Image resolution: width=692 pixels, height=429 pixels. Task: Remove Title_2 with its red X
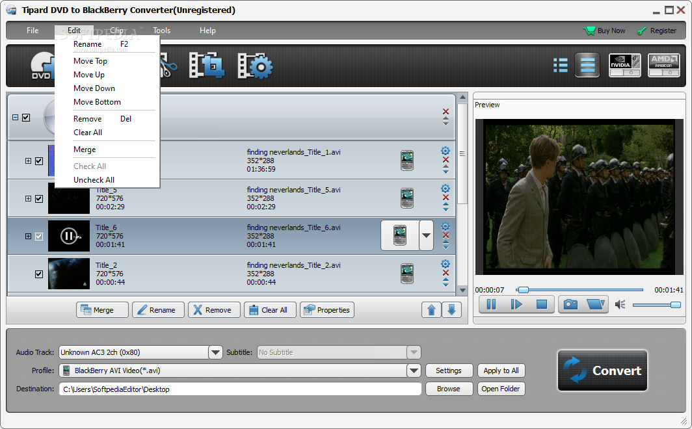pyautogui.click(x=446, y=273)
